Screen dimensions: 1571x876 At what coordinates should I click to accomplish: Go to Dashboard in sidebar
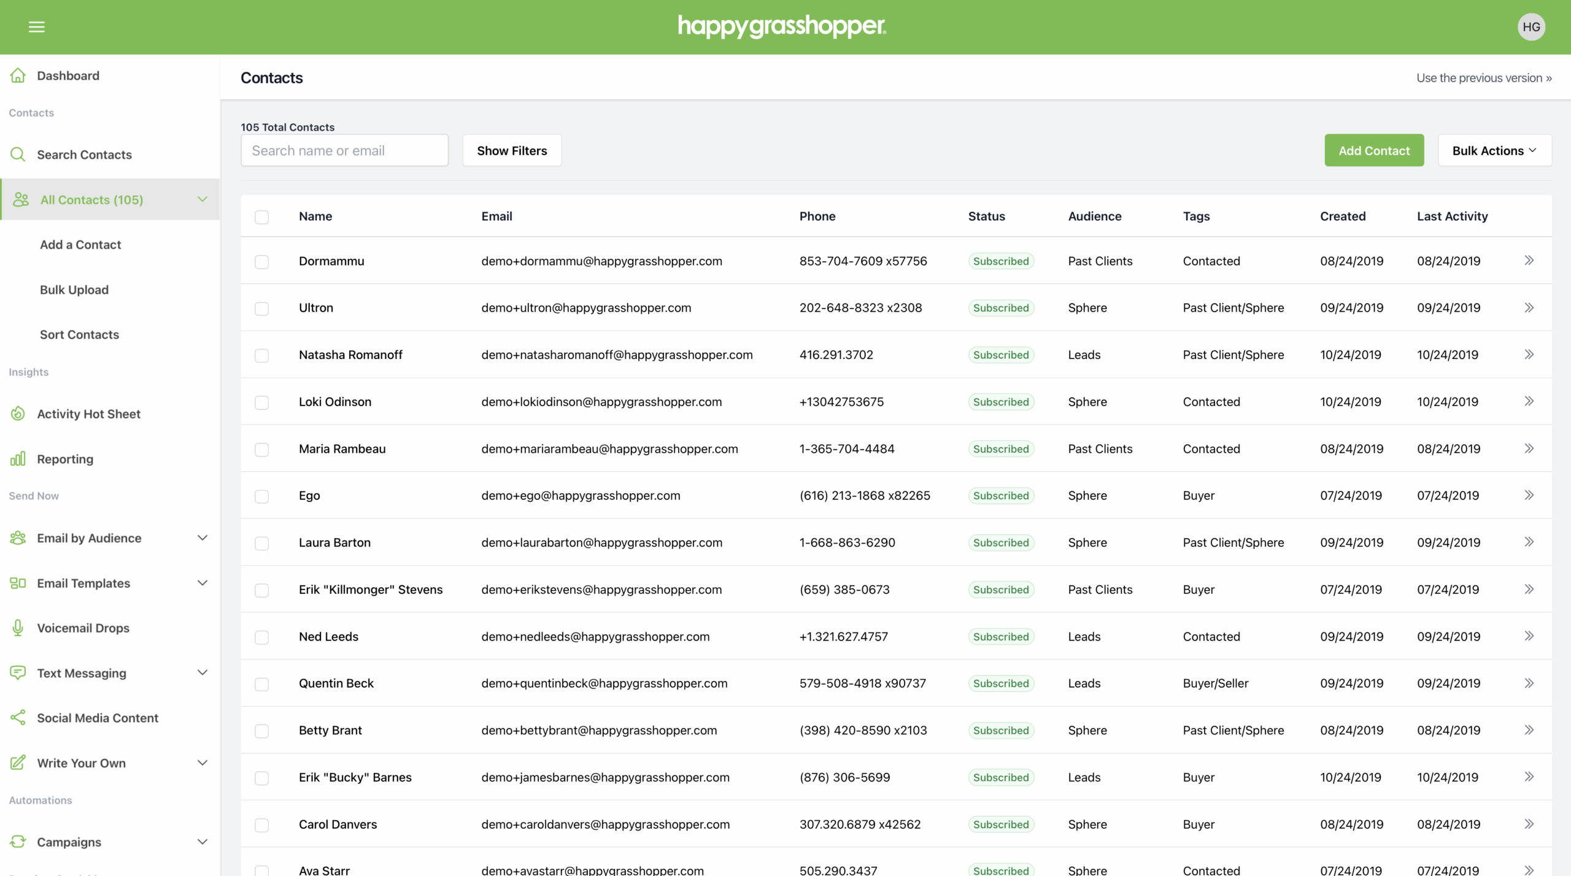(x=68, y=75)
